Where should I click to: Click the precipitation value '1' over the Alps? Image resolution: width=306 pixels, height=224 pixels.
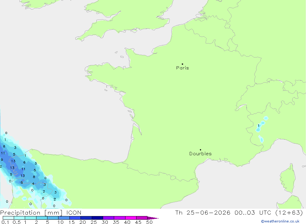click(x=259, y=126)
